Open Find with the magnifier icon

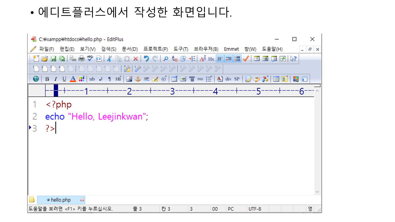click(x=166, y=59)
